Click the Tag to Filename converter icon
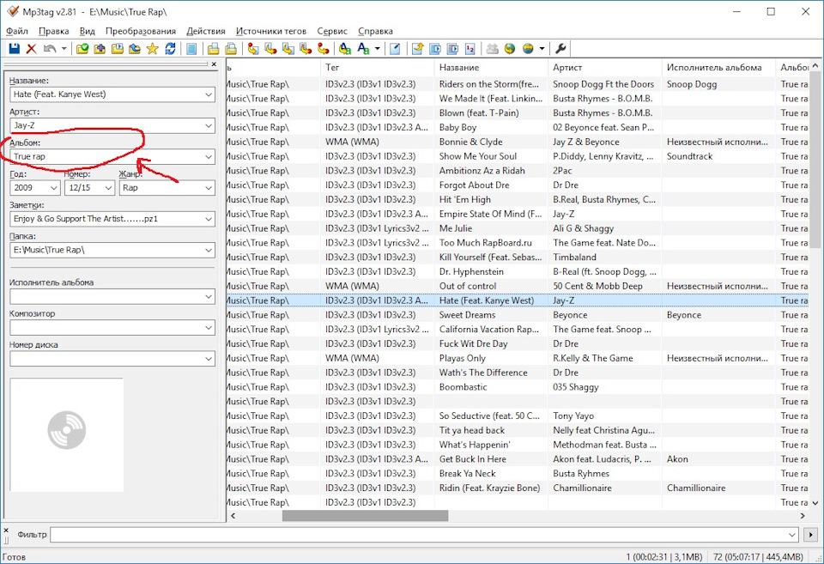Viewport: 824px width, 564px height. 253,49
